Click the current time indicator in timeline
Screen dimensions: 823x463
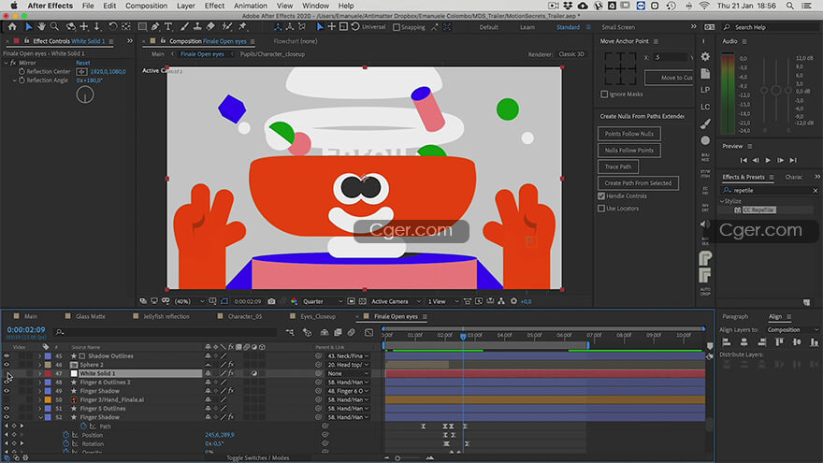(x=463, y=336)
